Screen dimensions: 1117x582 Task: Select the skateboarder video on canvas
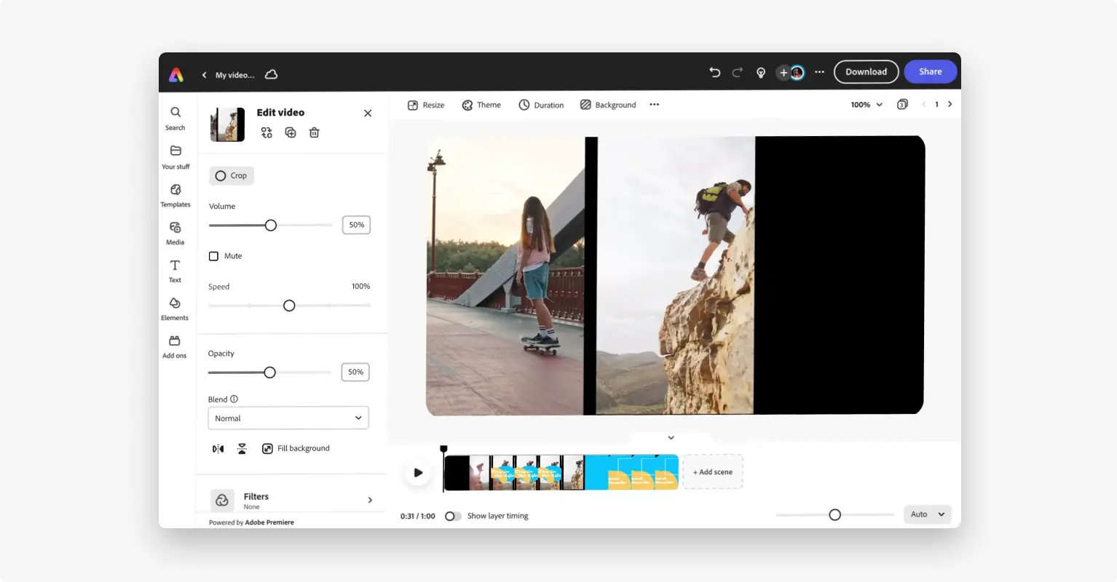point(505,276)
